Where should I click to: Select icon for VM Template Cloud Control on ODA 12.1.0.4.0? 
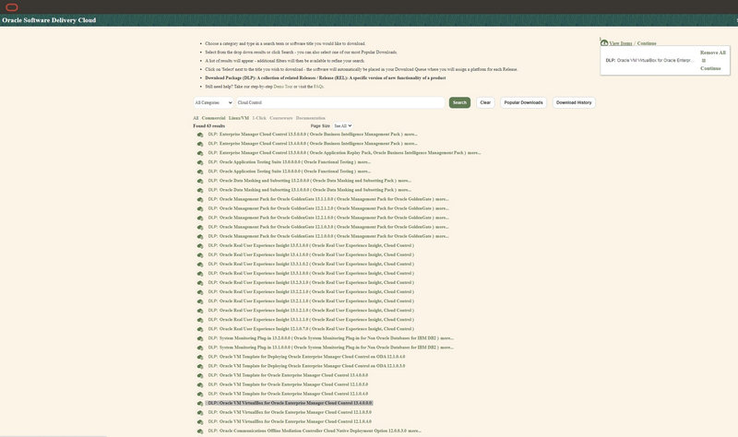point(200,357)
